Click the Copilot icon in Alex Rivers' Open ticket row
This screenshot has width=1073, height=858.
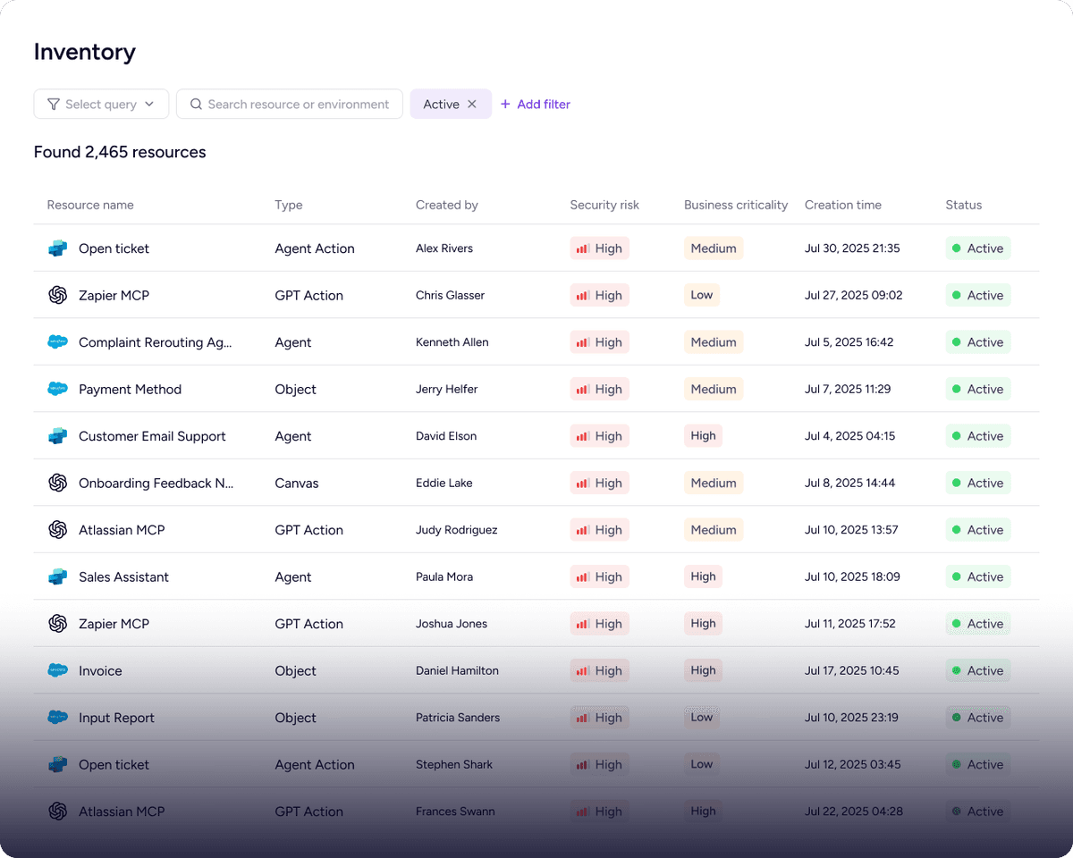click(58, 248)
